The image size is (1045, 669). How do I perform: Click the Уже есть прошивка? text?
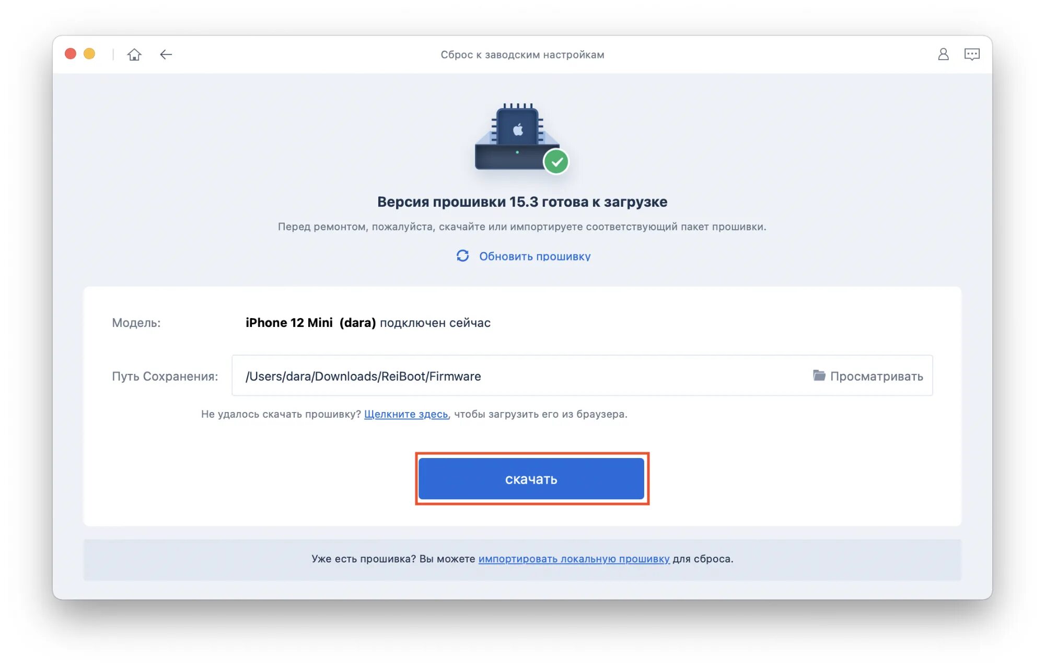(x=364, y=559)
